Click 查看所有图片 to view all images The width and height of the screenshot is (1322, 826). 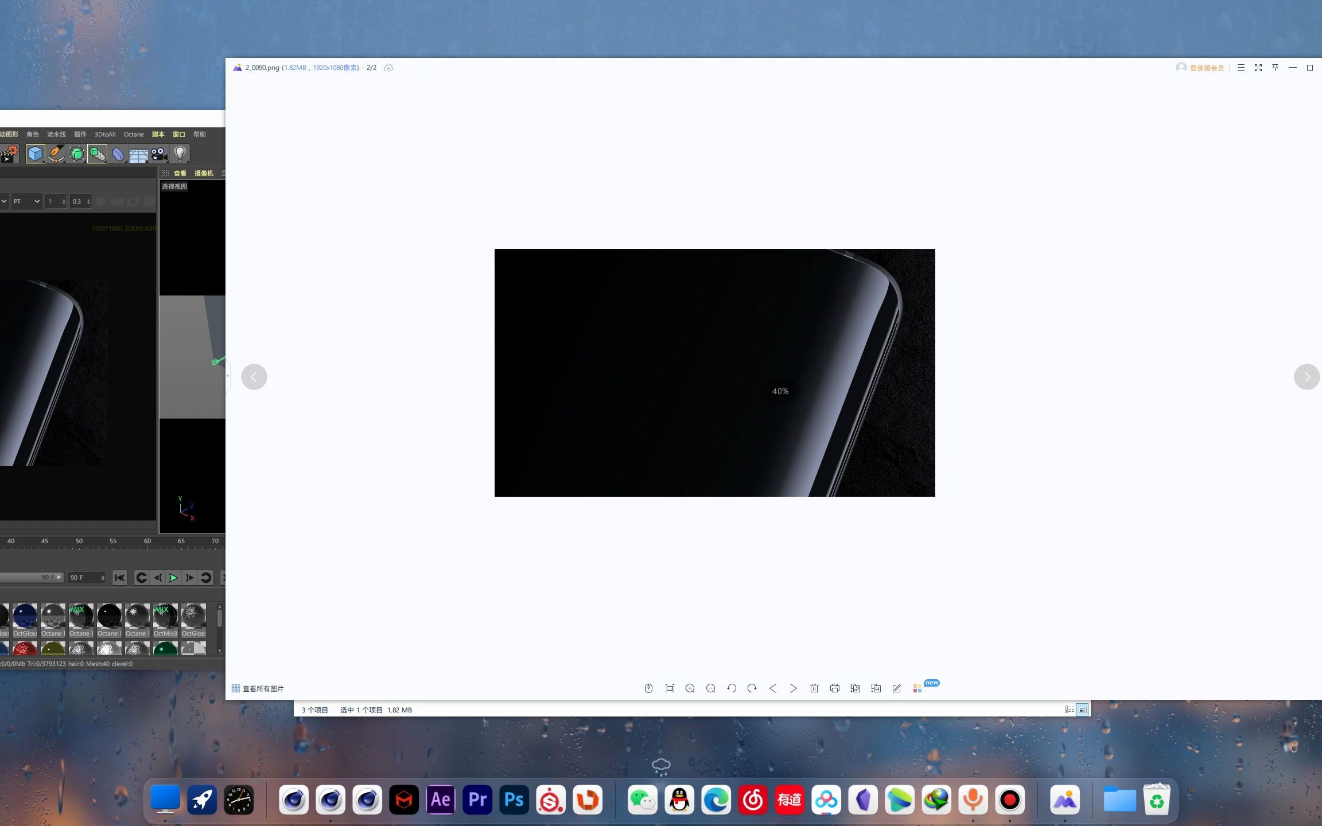[258, 688]
